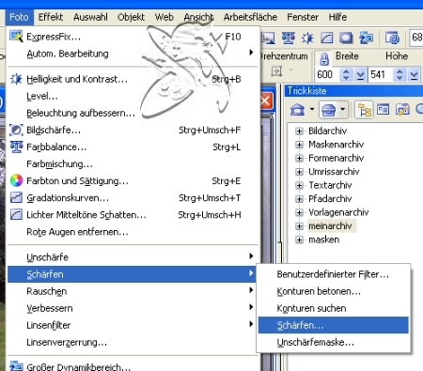Click the Breite spinner arrows
The height and width of the screenshot is (371, 423).
(x=346, y=75)
